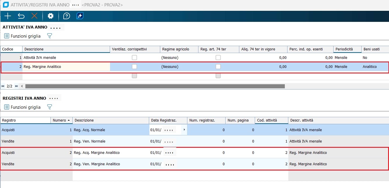Click the horizontal scrollbar of activities grid

pos(155,86)
